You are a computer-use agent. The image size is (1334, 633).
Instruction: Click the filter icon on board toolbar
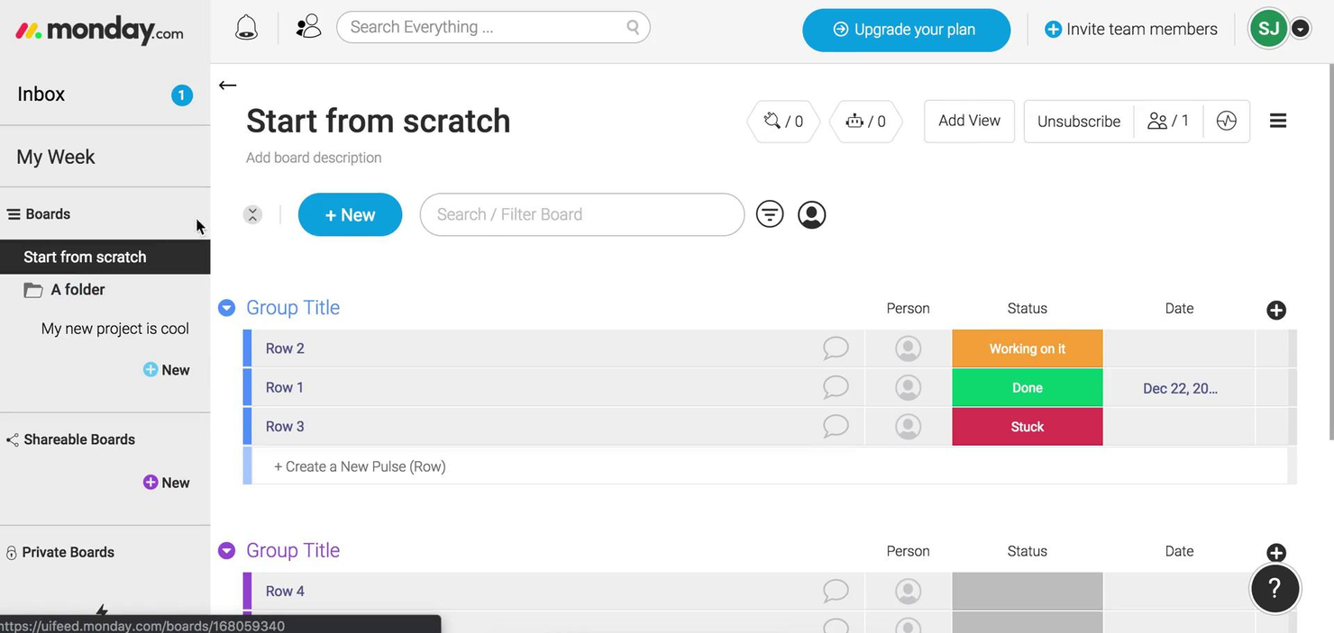(x=769, y=213)
